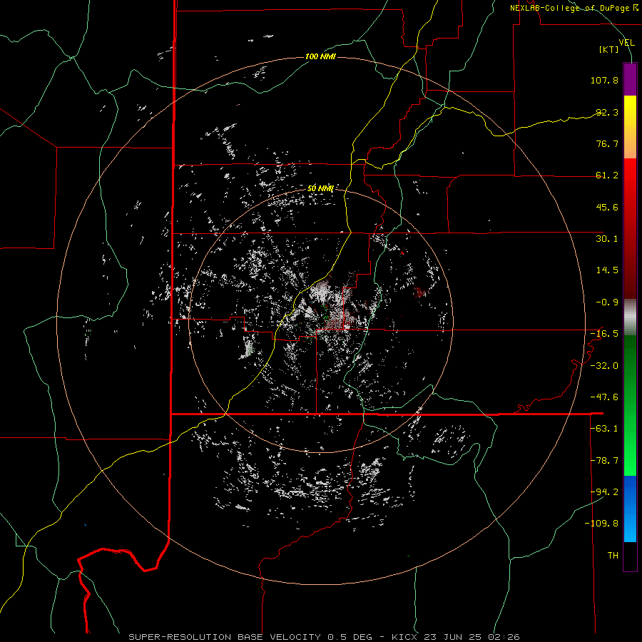Click the -63.1 legend value

click(x=604, y=429)
